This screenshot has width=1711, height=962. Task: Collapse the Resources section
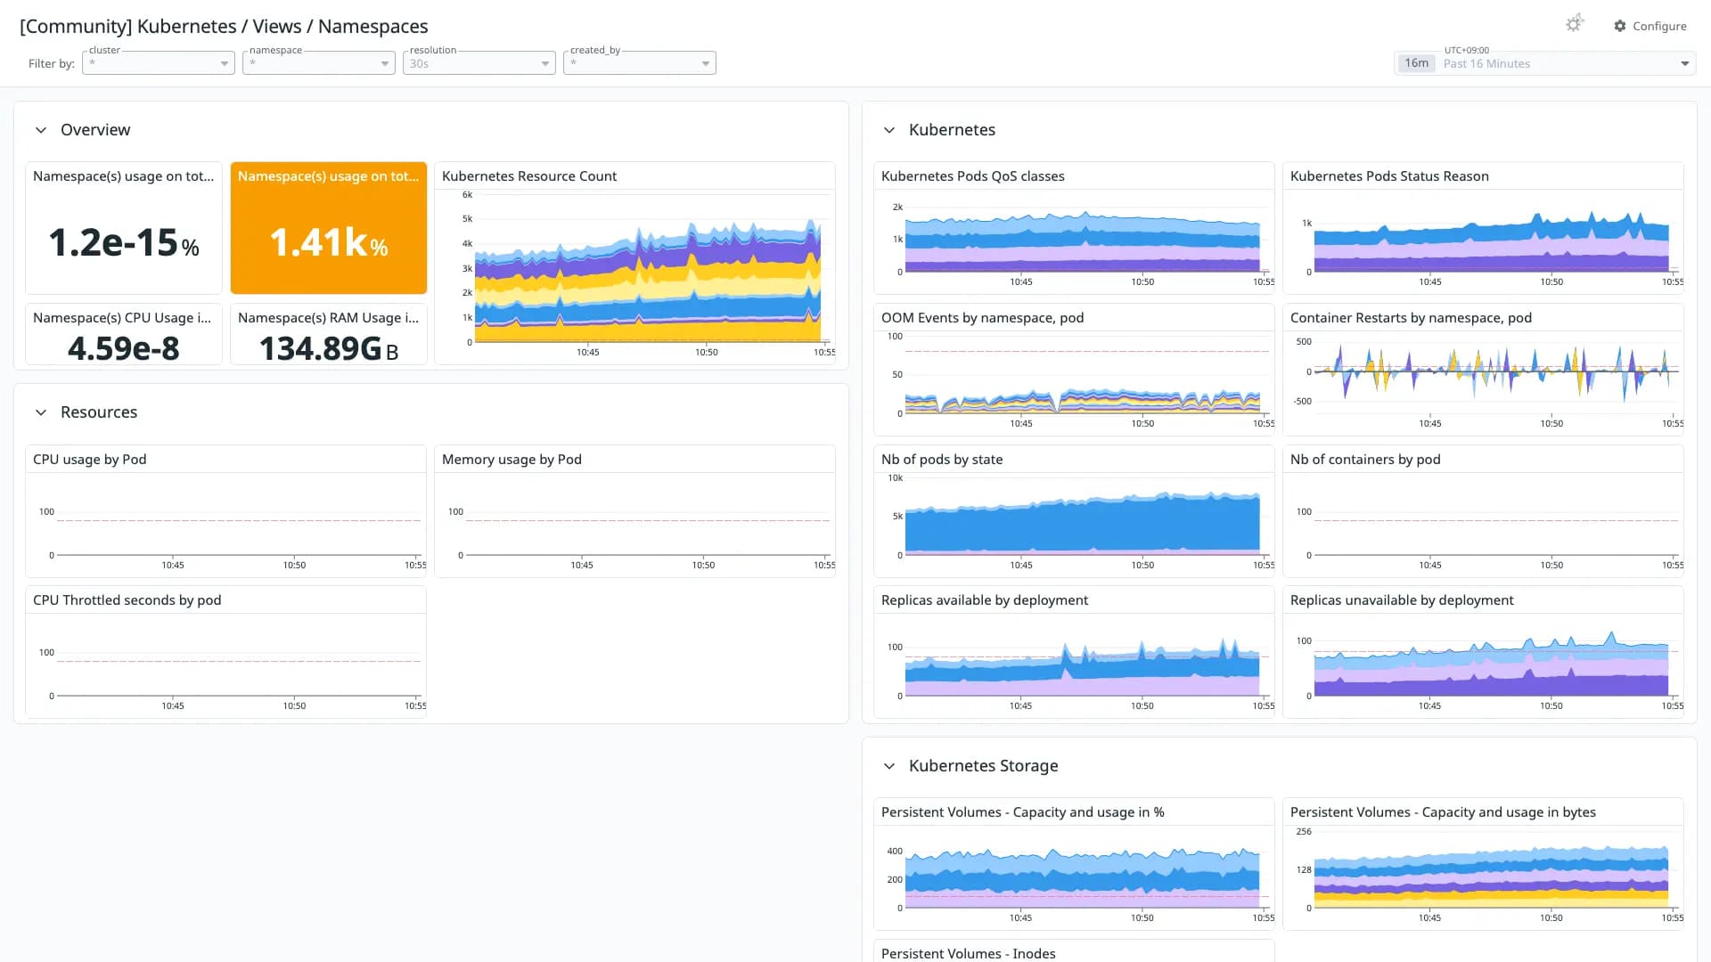pyautogui.click(x=40, y=412)
